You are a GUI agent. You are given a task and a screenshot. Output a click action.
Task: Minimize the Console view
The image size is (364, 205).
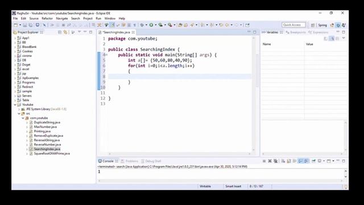(338, 161)
